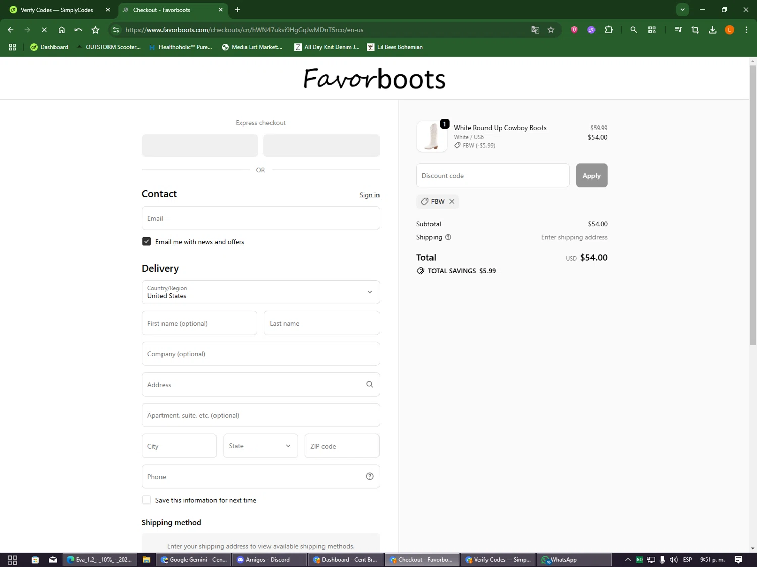Click the second Express checkout button

coord(321,145)
